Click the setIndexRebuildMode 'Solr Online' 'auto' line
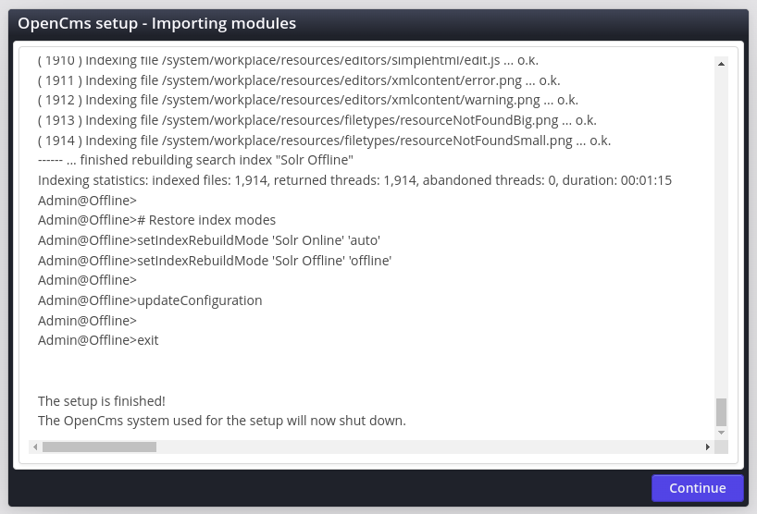757x514 pixels. pyautogui.click(x=209, y=240)
